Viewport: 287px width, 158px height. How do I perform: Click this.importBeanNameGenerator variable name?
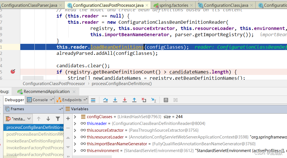pos(117,144)
